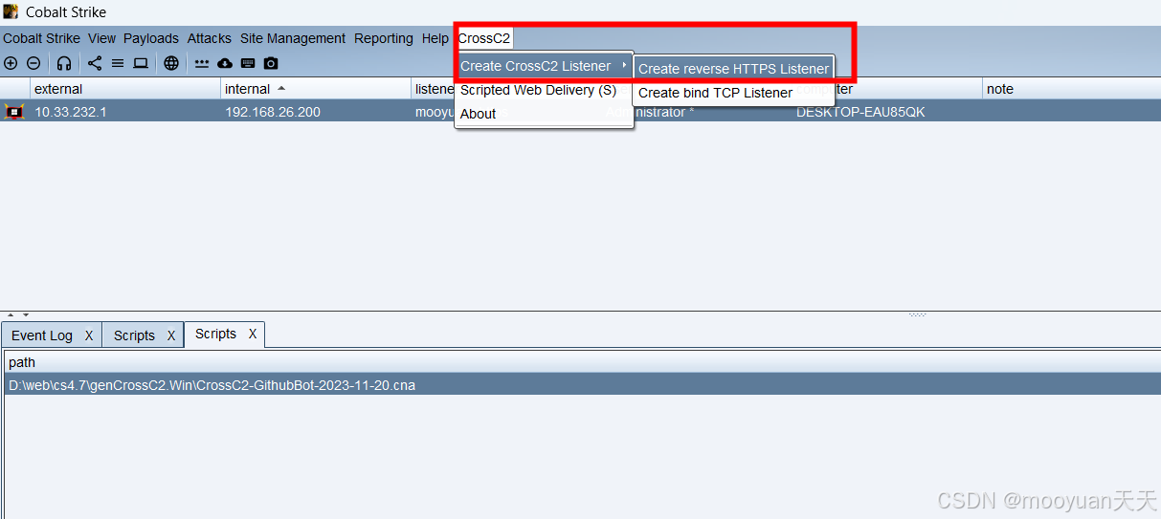Click the Disconnect minus icon in toolbar
1161x519 pixels.
(33, 63)
